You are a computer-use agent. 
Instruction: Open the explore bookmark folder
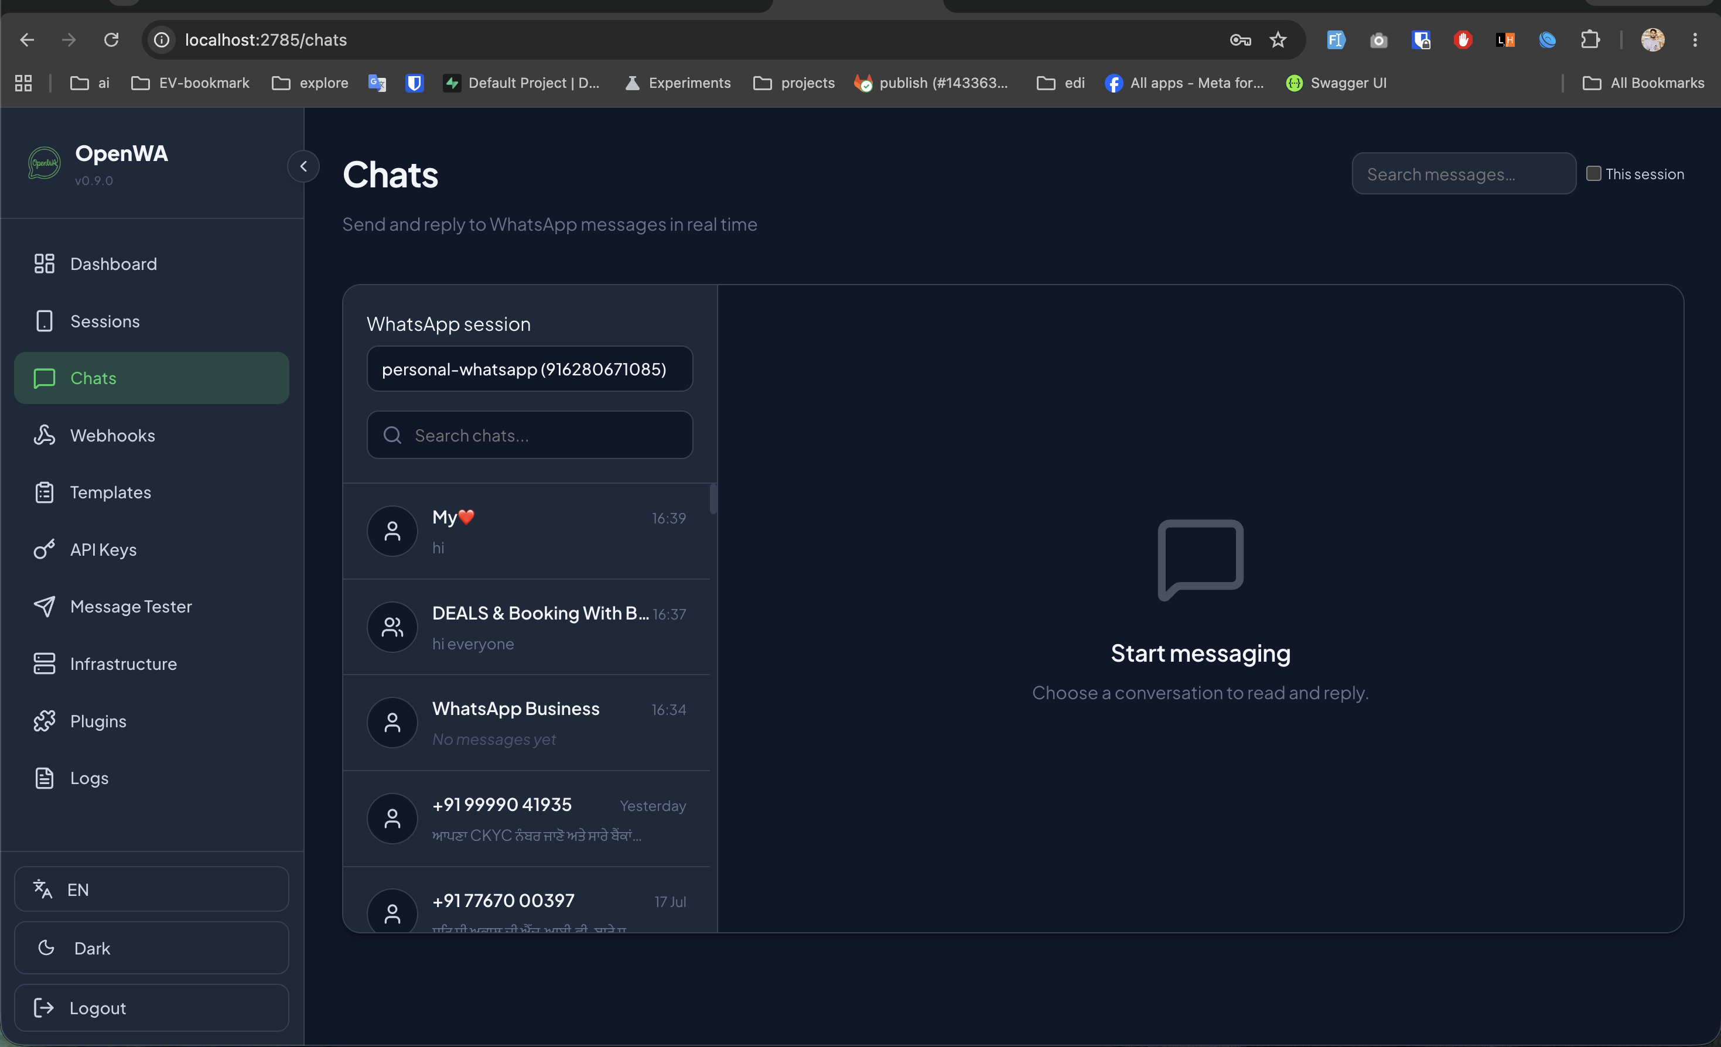(x=309, y=83)
